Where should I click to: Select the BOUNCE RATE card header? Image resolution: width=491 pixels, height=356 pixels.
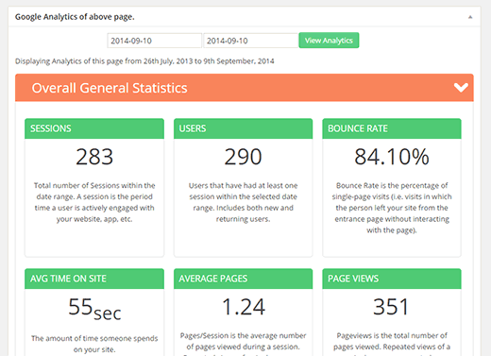[392, 128]
